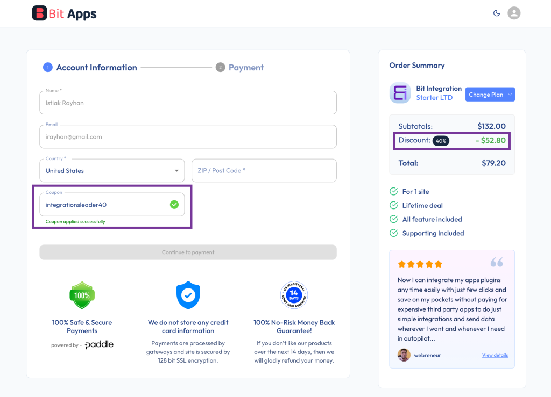Click the Bit Apps logo
Image resolution: width=551 pixels, height=397 pixels.
(64, 13)
